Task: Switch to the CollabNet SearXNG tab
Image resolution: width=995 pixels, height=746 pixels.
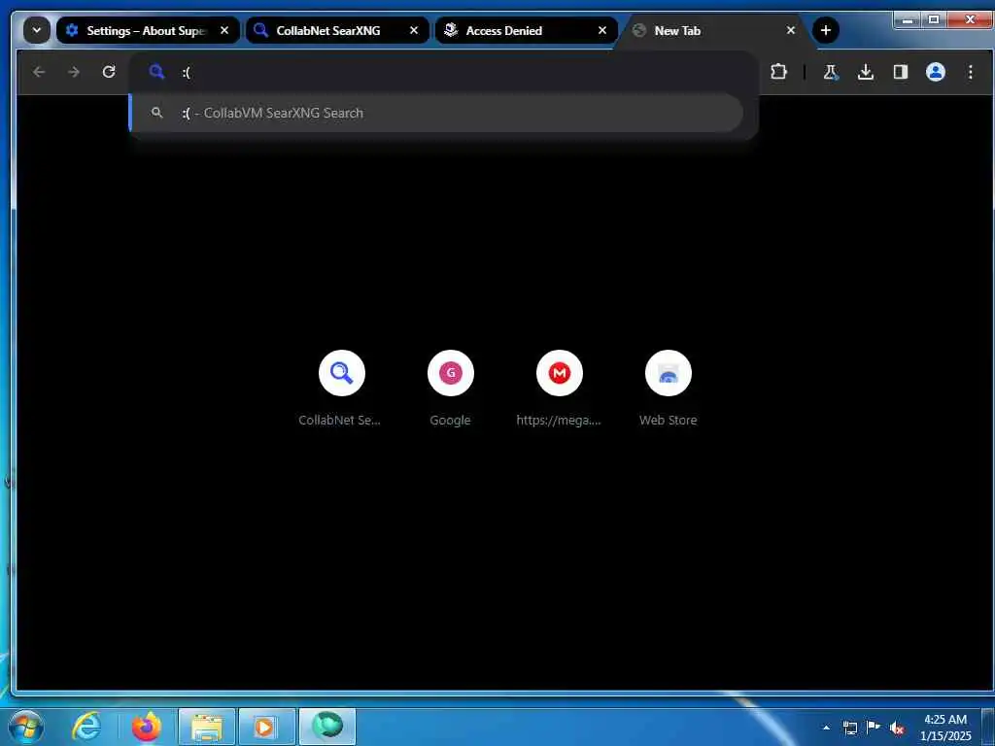Action: (x=336, y=30)
